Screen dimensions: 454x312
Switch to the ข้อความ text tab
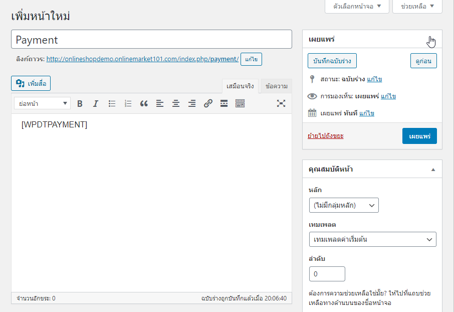tap(277, 86)
